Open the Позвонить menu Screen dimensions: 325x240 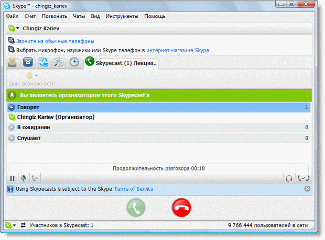click(x=55, y=16)
